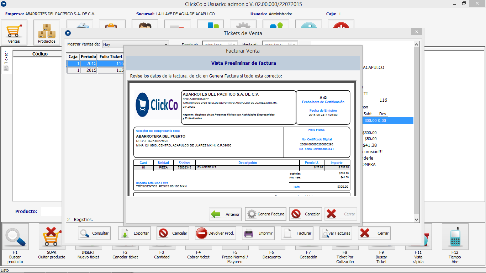
Task: Click F3 Cantidad label
Action: tap(162, 255)
